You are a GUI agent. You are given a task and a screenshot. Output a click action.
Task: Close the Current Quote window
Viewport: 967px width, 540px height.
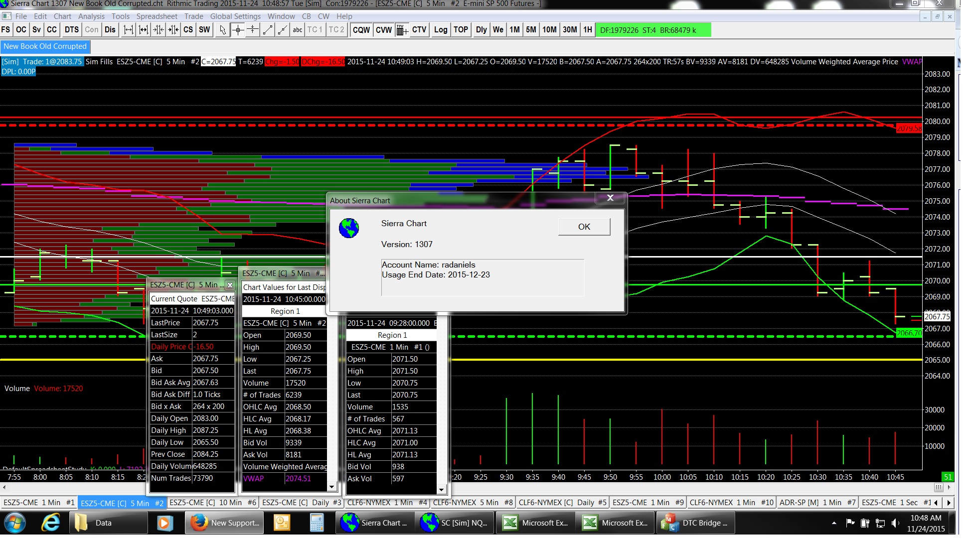[230, 285]
